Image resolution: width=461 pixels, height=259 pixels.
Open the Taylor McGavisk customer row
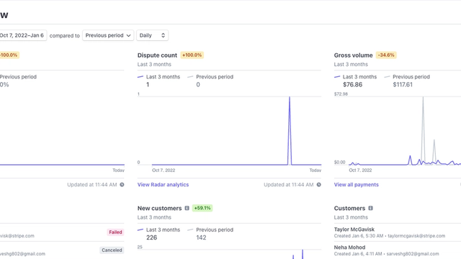(398, 232)
